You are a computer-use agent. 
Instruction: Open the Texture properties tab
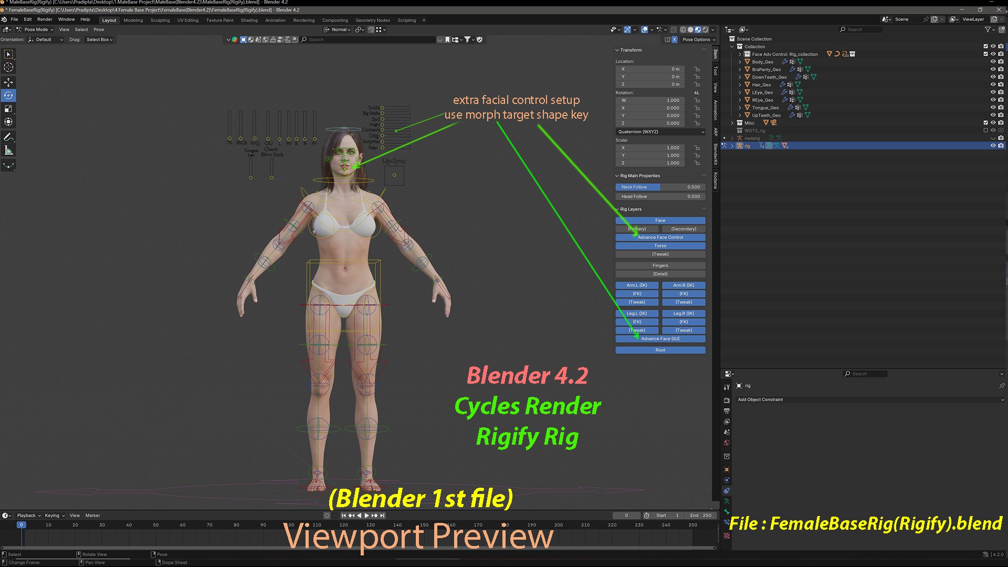(x=727, y=535)
